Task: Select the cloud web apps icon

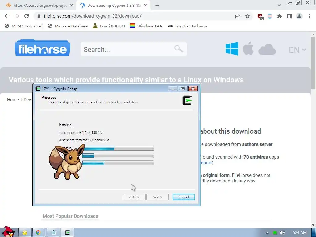Action: [267, 49]
